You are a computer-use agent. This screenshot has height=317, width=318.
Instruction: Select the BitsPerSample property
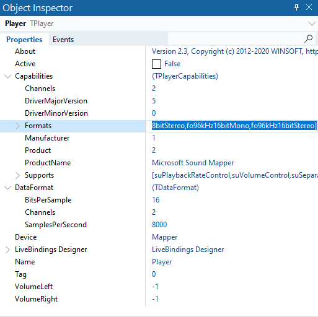[48, 200]
